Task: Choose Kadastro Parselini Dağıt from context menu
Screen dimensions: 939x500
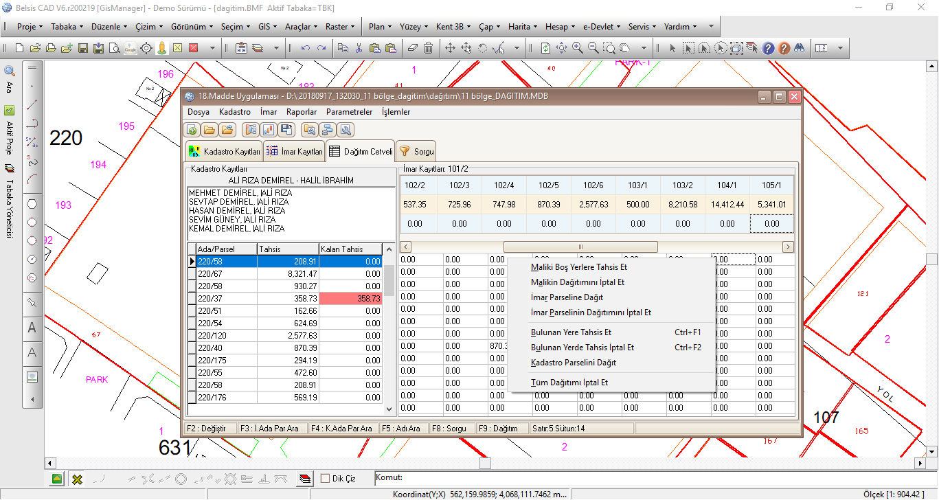Action: click(x=611, y=363)
